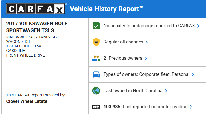Expand the no accidents reported chevron
The image size is (206, 114).
coord(198,26)
